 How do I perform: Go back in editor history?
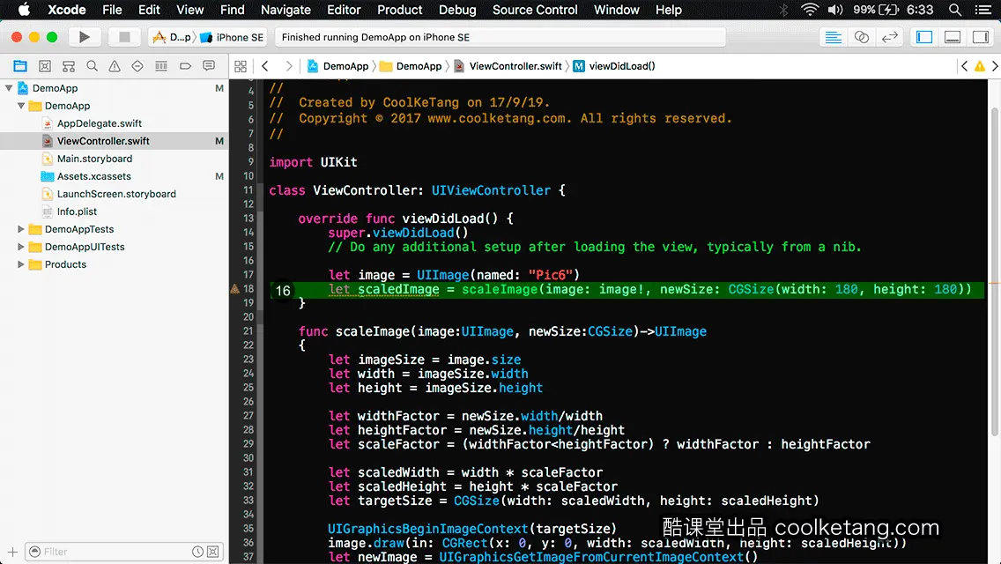click(x=265, y=66)
